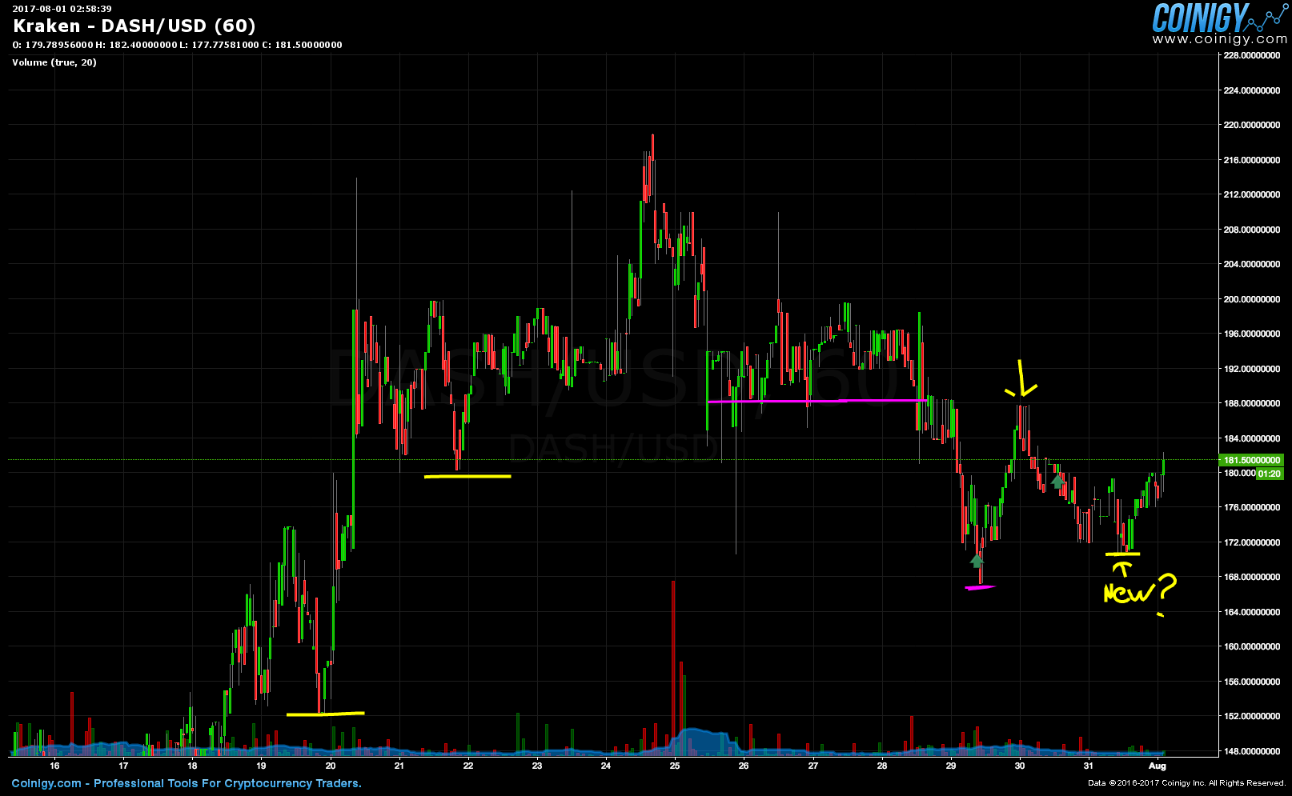Click the low value L: 177.77581000
The height and width of the screenshot is (796, 1292).
pyautogui.click(x=219, y=45)
